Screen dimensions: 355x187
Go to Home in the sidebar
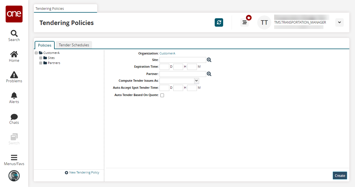point(14,56)
